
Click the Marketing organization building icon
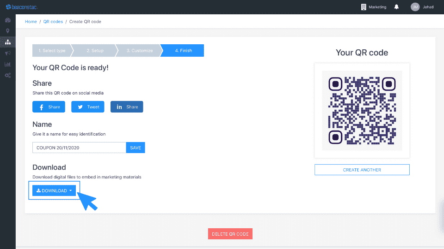364,7
